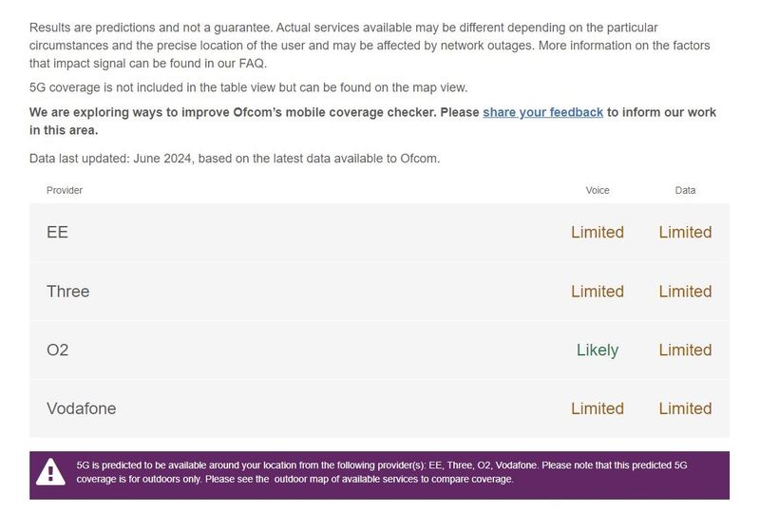Image resolution: width=760 pixels, height=512 pixels.
Task: Click EE's Limited data coverage status
Action: (x=685, y=233)
